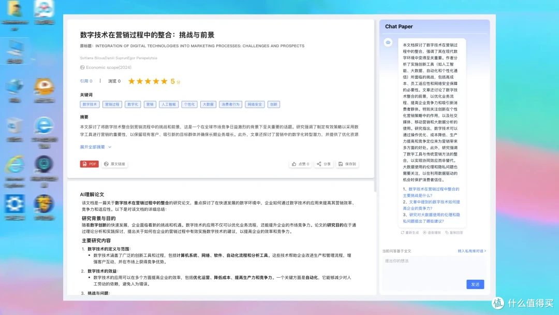Click the 关键词 keywords label

click(86, 95)
